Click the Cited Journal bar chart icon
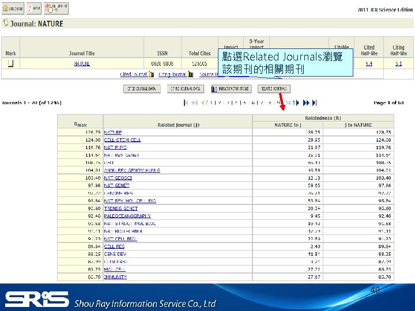This screenshot has width=415, height=311. point(151,74)
